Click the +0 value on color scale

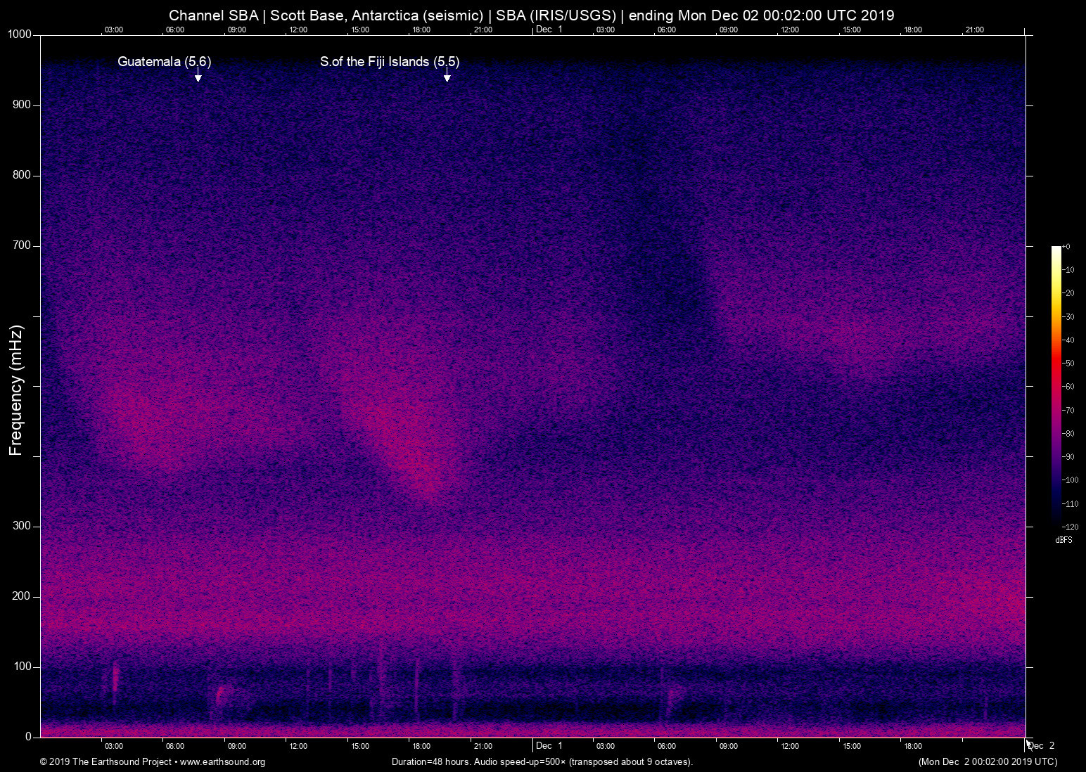pos(1066,247)
